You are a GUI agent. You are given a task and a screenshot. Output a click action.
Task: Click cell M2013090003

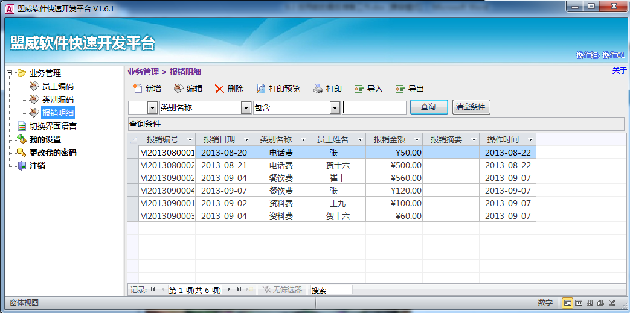167,216
